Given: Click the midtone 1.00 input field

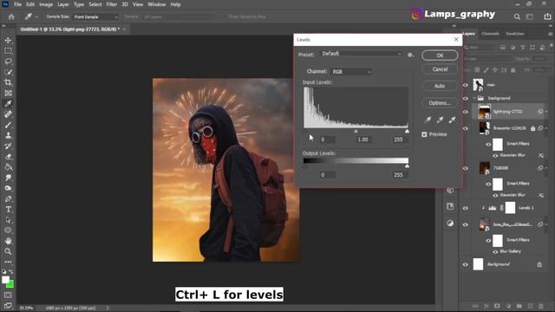Looking at the screenshot, I should pos(362,140).
